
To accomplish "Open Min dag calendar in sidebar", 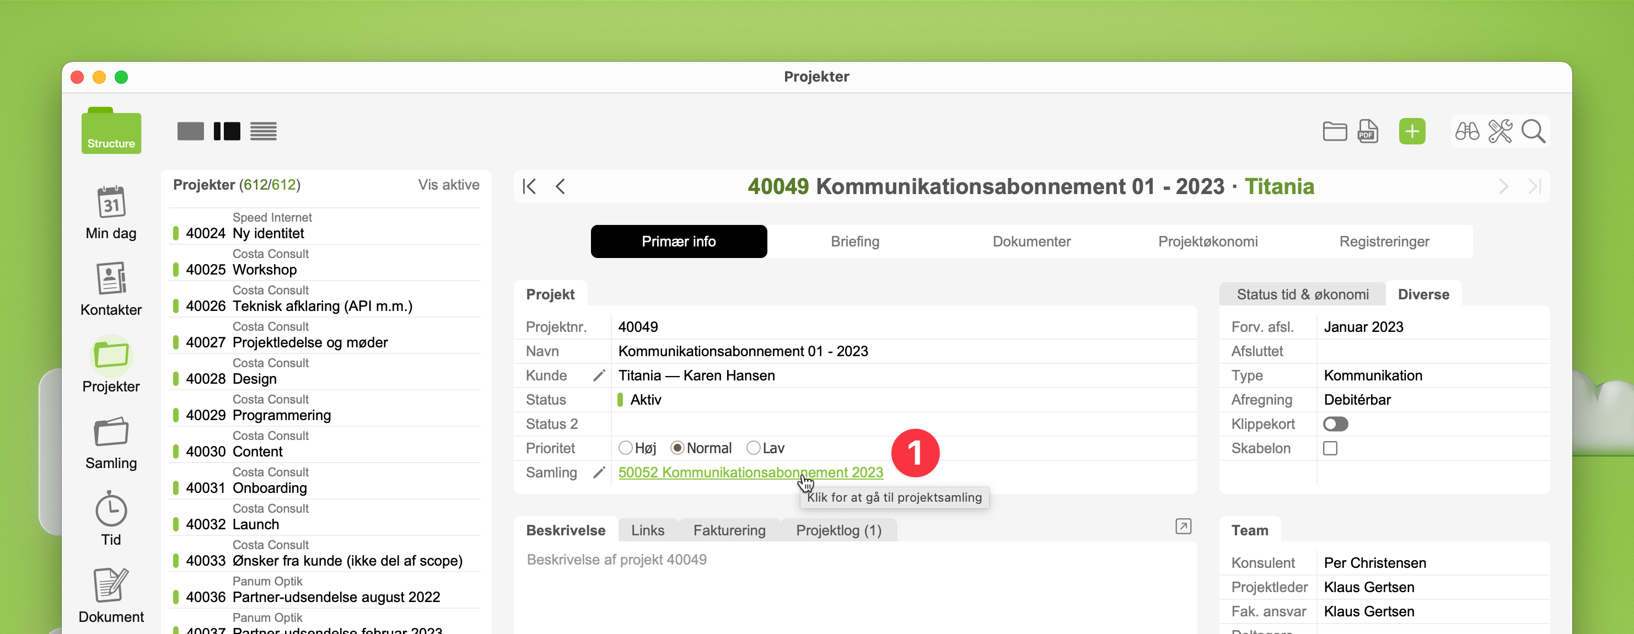I will (x=111, y=202).
